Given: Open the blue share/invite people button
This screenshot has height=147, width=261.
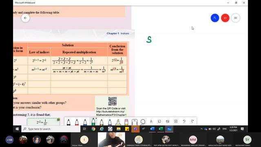Looking at the screenshot, I should 215,18.
